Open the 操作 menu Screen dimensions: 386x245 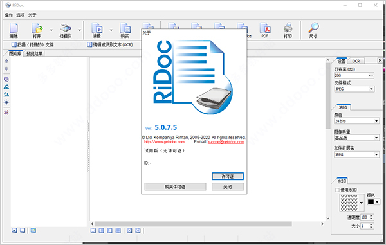[8, 15]
